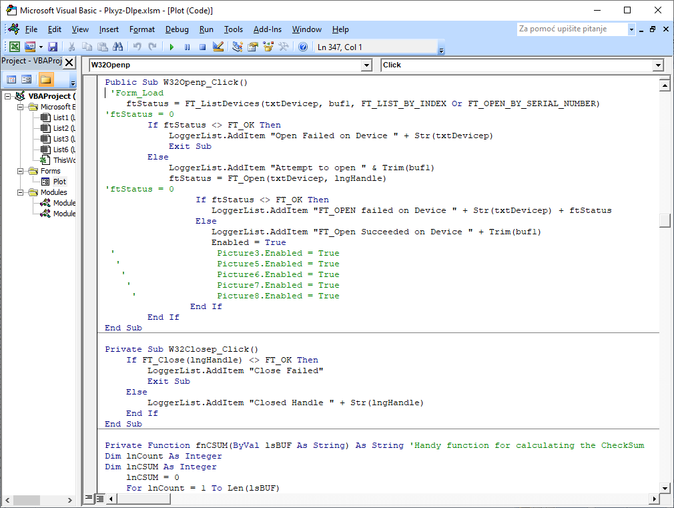Viewport: 674px width, 508px height.
Task: Click code window vertical scrollbar thumb
Action: [x=665, y=220]
